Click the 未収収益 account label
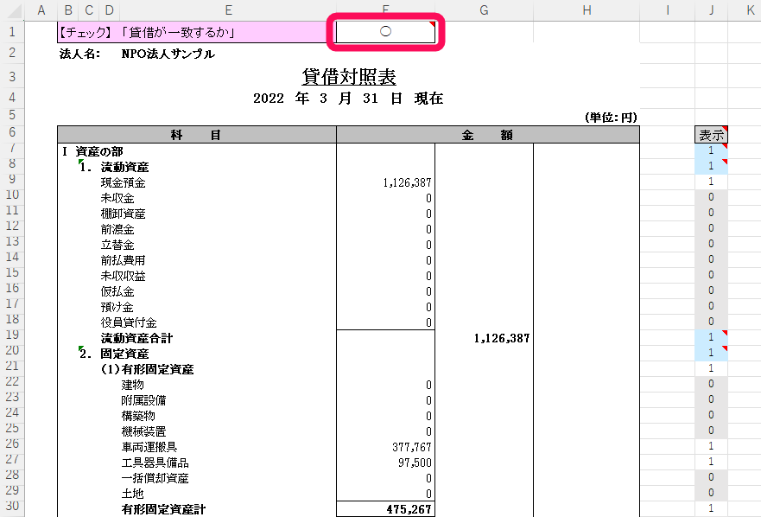The height and width of the screenshot is (517, 761). tap(124, 276)
